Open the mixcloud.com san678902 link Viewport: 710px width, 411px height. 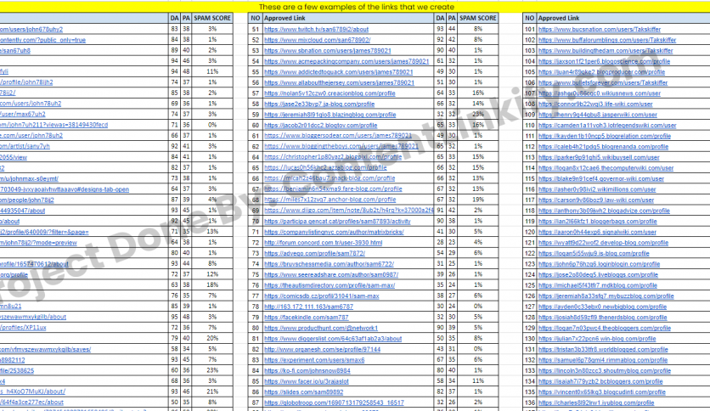coord(317,40)
